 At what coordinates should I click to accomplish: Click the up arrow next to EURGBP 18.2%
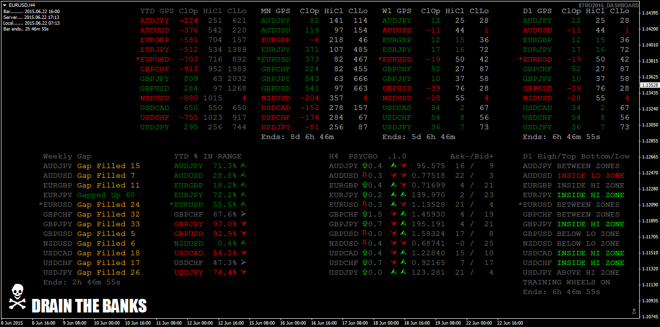(243, 185)
